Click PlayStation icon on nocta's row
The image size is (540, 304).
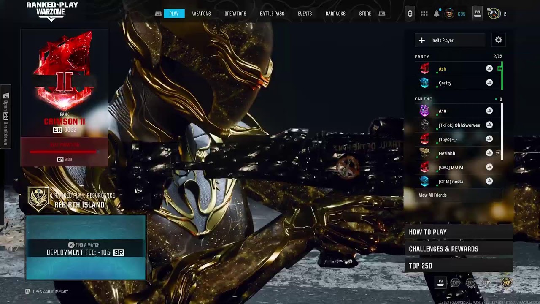coord(489,181)
